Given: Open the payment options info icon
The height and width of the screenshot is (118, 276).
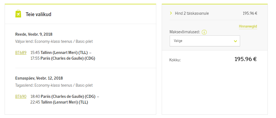Looking at the screenshot, I should tap(204, 32).
